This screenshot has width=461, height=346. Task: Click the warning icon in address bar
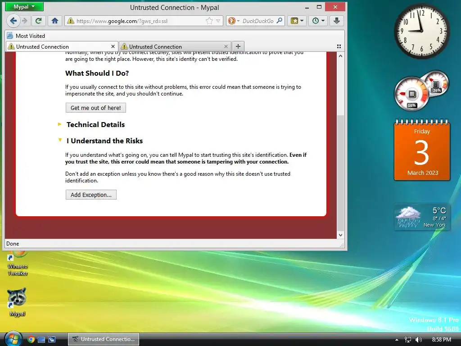tap(71, 21)
